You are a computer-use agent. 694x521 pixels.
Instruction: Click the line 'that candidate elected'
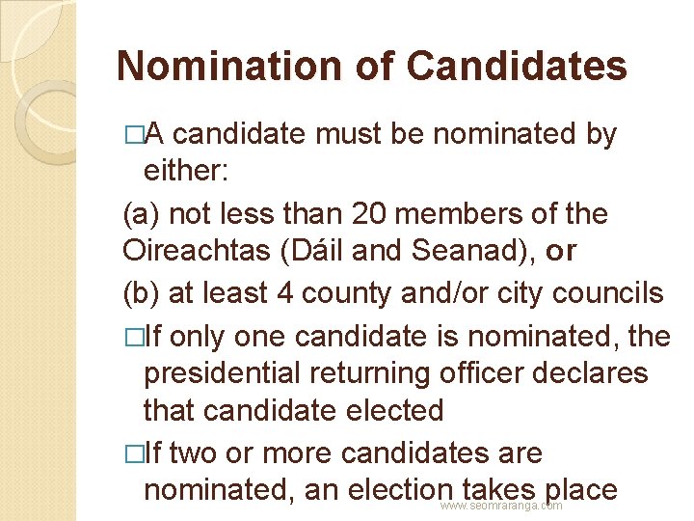click(293, 410)
